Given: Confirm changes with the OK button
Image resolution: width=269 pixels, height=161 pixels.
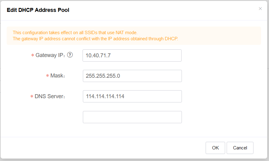Looking at the screenshot, I should (x=215, y=148).
